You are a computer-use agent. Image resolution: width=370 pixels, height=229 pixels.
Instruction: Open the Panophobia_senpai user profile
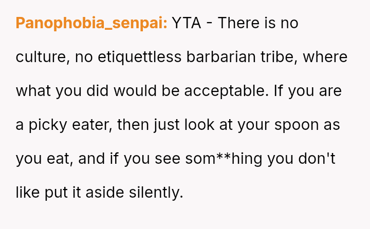91,23
